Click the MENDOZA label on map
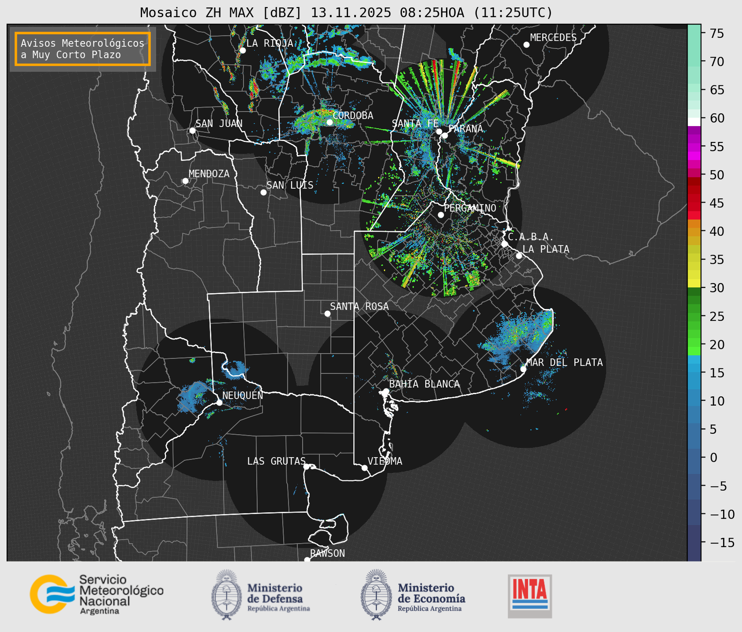Image resolution: width=742 pixels, height=632 pixels. click(x=209, y=174)
